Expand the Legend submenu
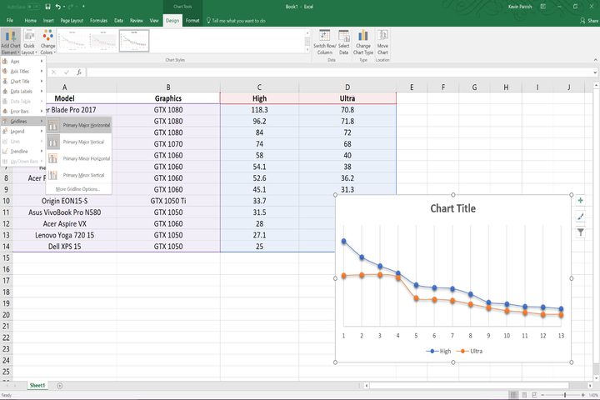600x400 pixels. (23, 132)
